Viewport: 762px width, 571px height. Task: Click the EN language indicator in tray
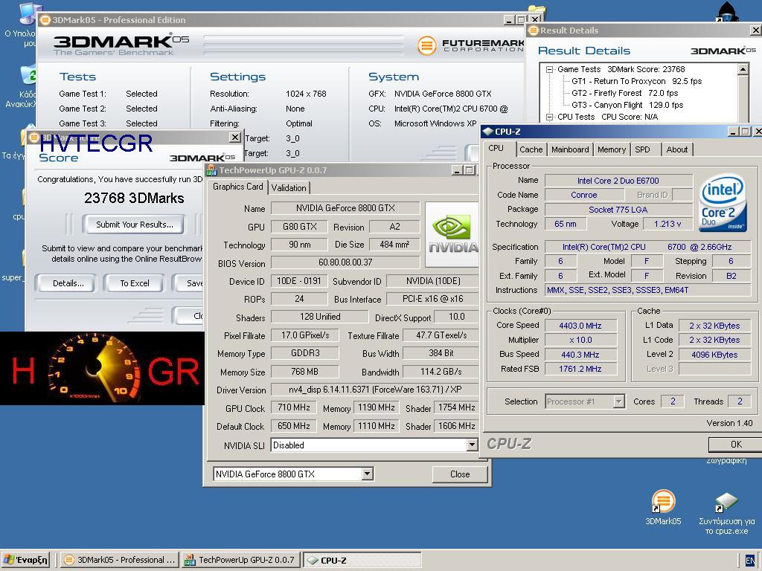750,561
